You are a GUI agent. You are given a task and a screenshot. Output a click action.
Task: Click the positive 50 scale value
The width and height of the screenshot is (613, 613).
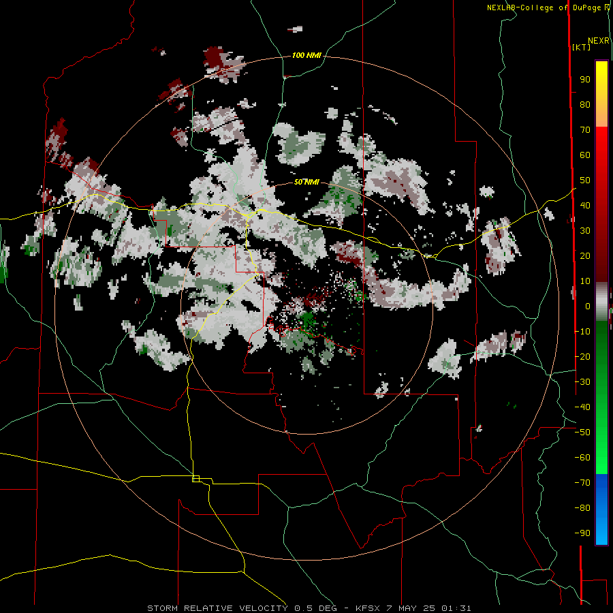[x=585, y=180]
